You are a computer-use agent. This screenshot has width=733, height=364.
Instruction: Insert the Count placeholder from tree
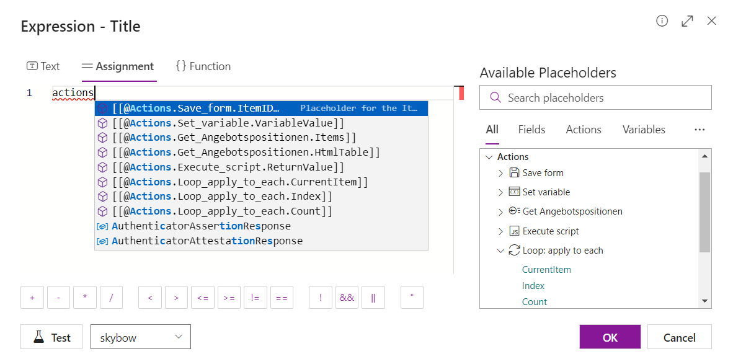(x=535, y=302)
